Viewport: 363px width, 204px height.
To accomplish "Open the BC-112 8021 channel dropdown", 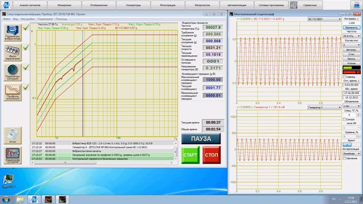I will point(324,19).
